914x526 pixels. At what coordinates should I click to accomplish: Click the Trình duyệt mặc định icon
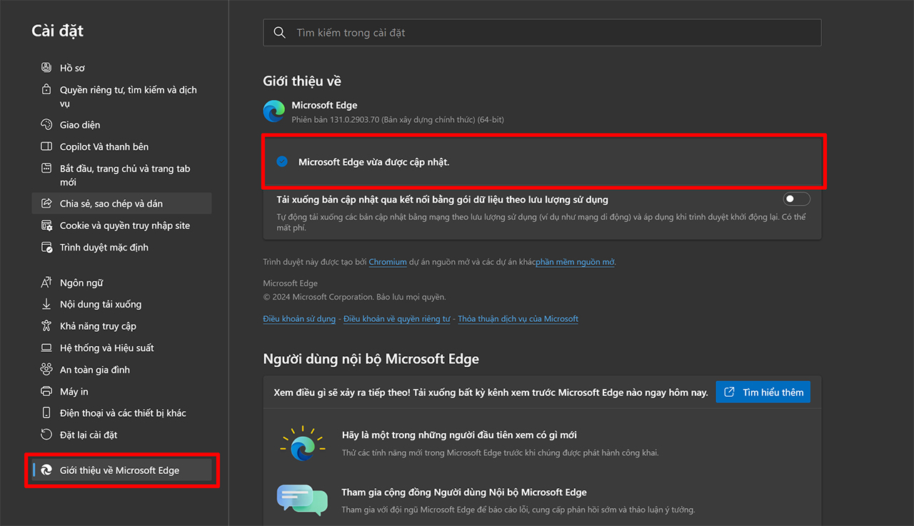pyautogui.click(x=46, y=248)
